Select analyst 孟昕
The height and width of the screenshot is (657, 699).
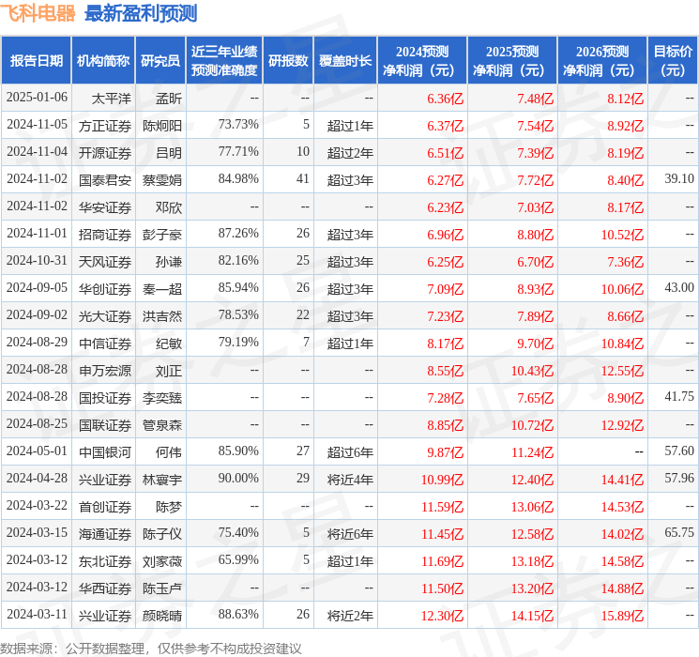[x=169, y=99]
